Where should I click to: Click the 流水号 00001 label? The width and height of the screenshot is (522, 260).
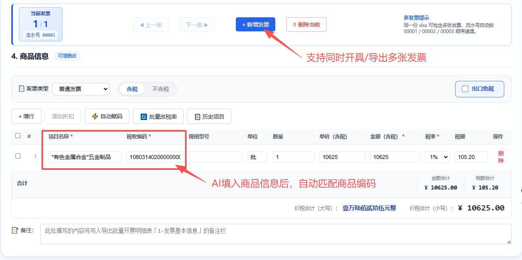40,35
